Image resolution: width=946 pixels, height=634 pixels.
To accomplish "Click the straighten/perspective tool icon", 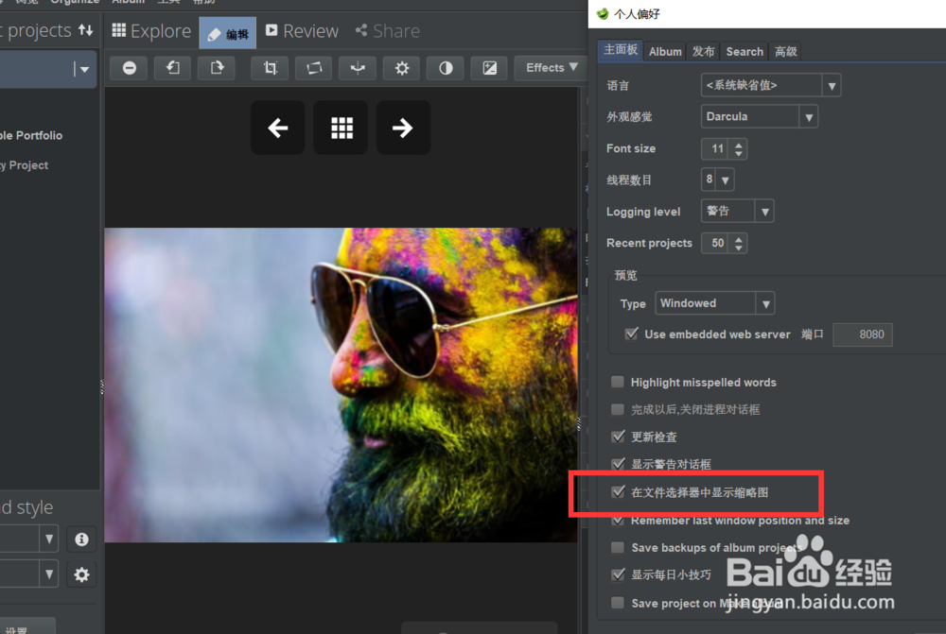I will pyautogui.click(x=314, y=67).
